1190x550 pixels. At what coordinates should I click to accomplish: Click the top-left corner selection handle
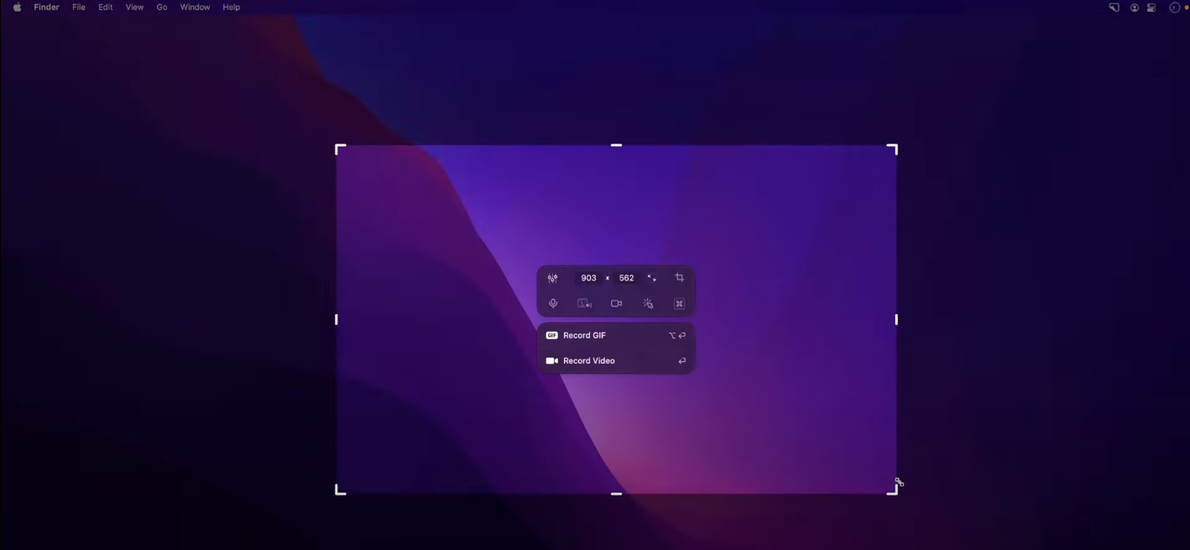click(x=340, y=149)
